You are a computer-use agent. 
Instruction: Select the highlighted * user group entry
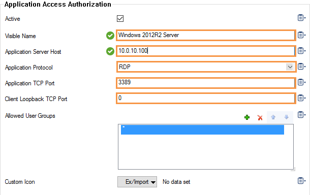pyautogui.click(x=202, y=129)
